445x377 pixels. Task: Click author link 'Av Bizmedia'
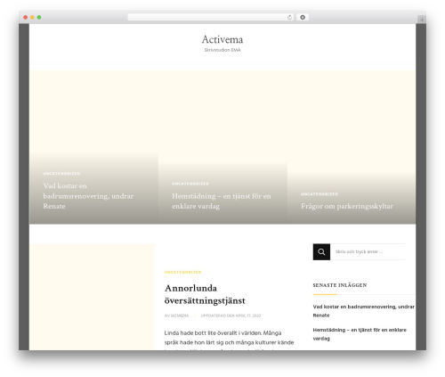pos(176,316)
